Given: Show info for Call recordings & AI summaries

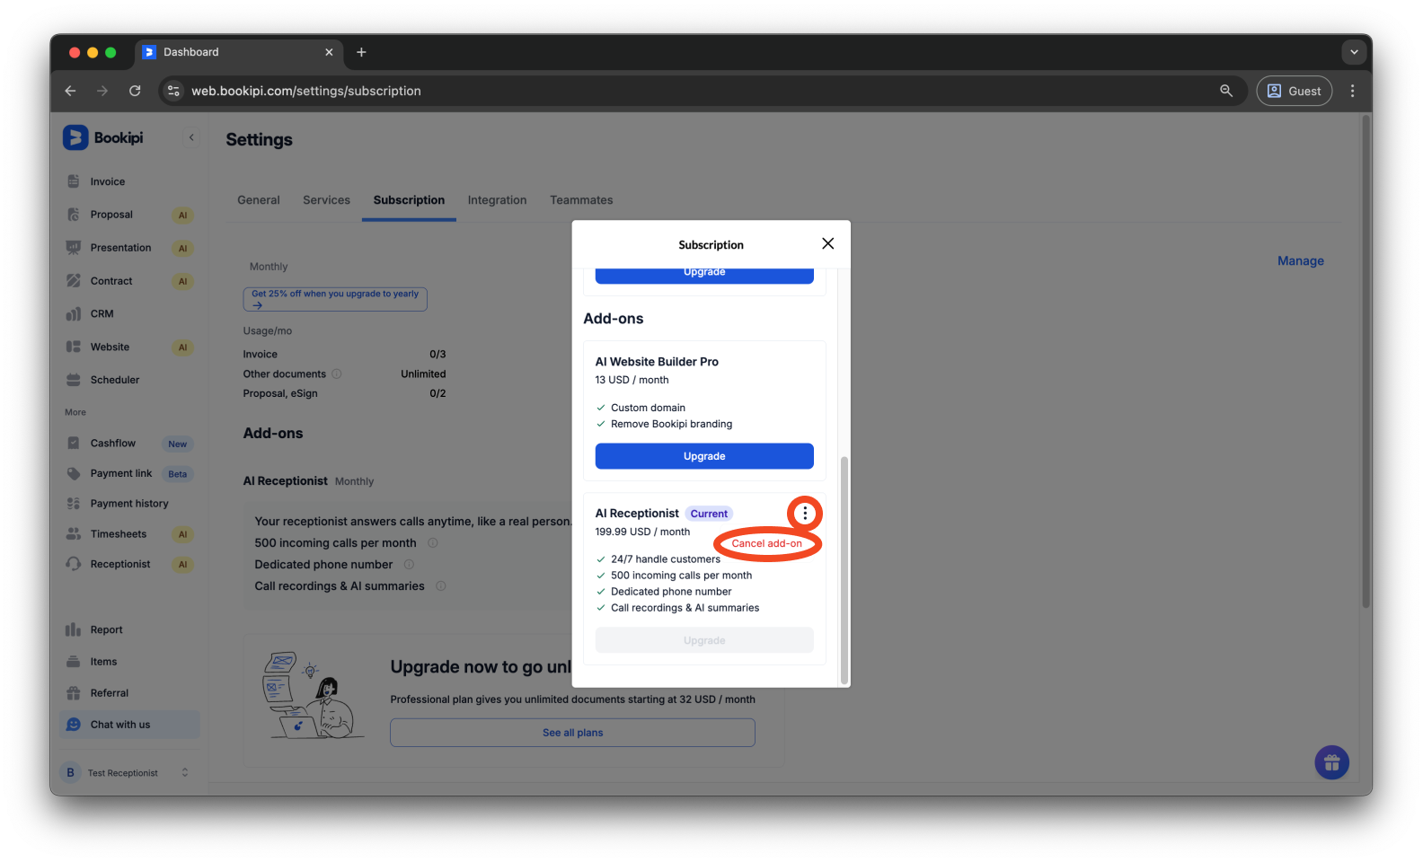Looking at the screenshot, I should click(441, 586).
